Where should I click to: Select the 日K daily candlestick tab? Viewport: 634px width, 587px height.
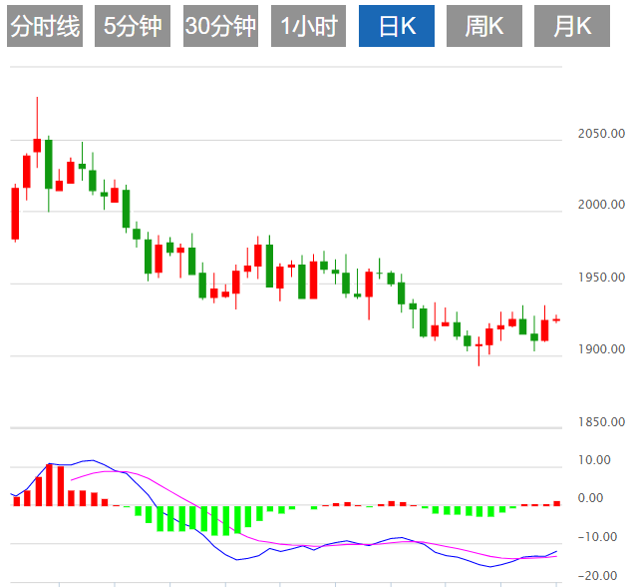click(397, 26)
